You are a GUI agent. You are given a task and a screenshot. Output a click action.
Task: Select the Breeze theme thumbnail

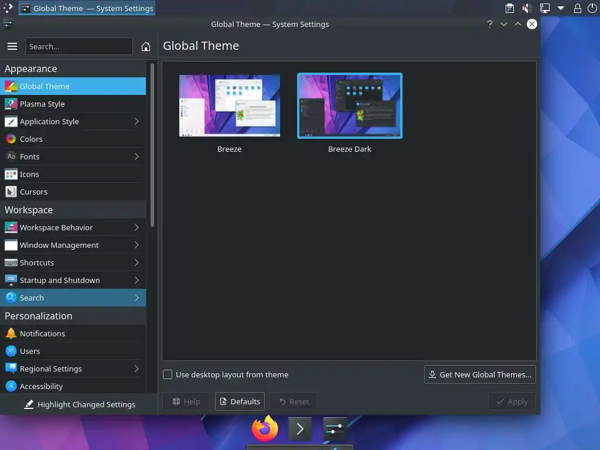pos(230,105)
